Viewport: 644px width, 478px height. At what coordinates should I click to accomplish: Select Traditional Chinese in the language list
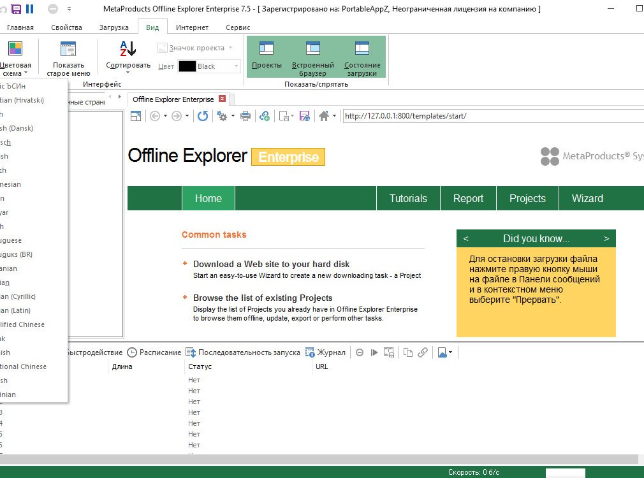(34, 366)
